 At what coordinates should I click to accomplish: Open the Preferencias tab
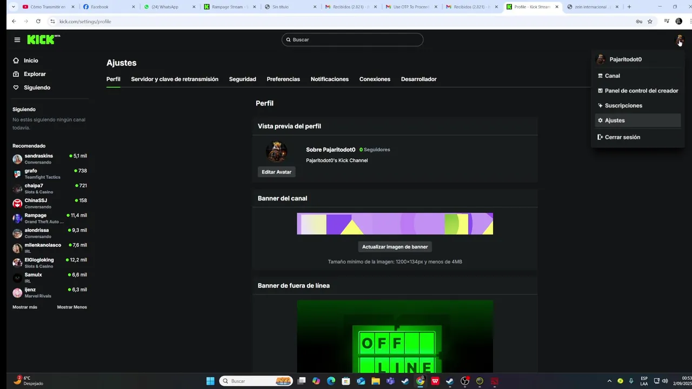283,79
